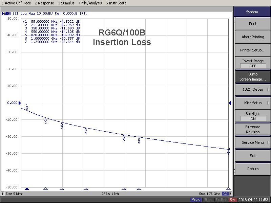Open Printer Setup softkey
The height and width of the screenshot is (203, 271).
(x=253, y=50)
